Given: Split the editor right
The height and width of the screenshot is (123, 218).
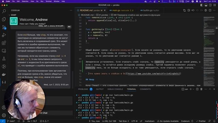Looking at the screenshot, I should coord(210,10).
